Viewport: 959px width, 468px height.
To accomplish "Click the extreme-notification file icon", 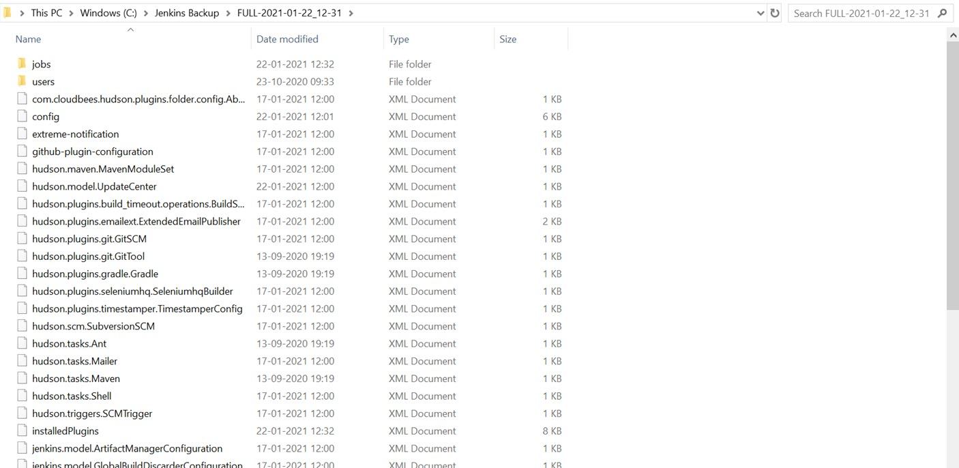I will [x=22, y=134].
